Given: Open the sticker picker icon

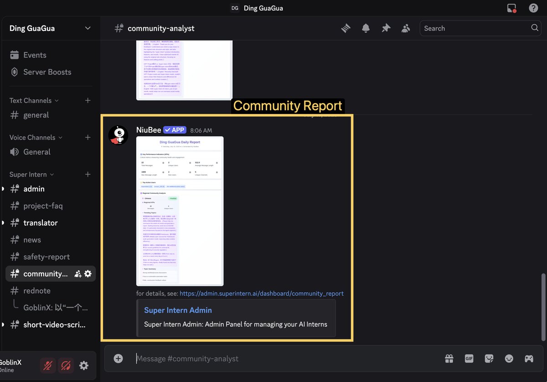Looking at the screenshot, I should pos(489,359).
